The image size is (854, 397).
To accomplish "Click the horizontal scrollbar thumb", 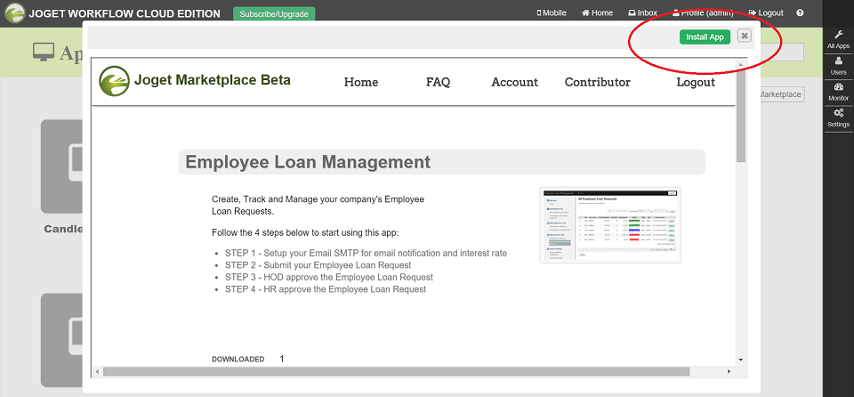I will [x=396, y=371].
